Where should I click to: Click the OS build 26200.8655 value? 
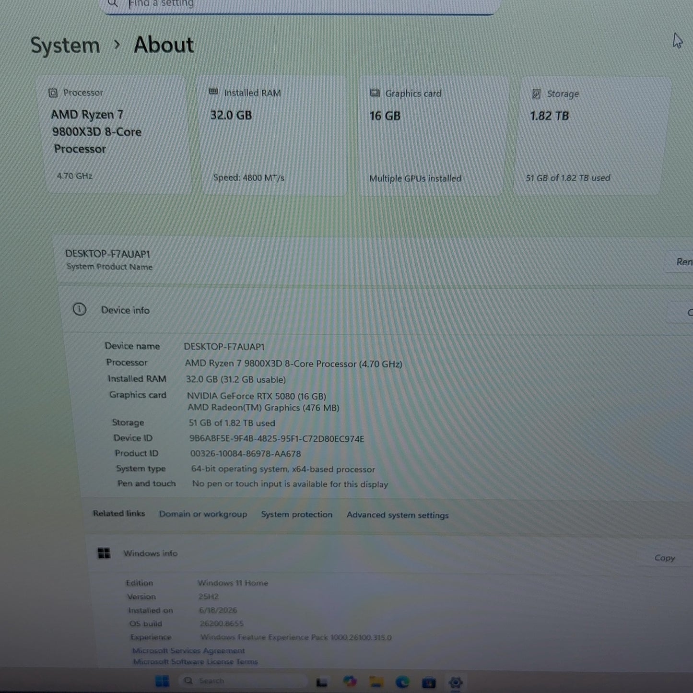point(221,623)
